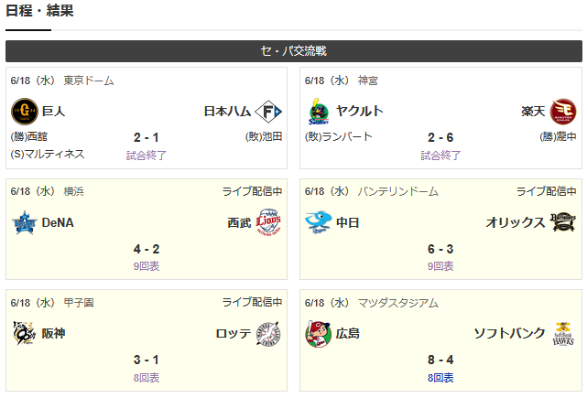Open 試合終了 link for ヤクルト vs 楽天
Viewport: 587px width, 398px height.
point(440,156)
